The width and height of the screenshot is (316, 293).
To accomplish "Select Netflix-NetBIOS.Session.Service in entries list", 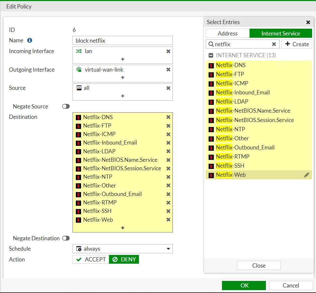I will click(x=259, y=120).
